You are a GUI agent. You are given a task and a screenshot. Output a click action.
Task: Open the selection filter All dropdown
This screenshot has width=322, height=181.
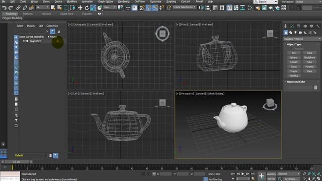(42, 7)
